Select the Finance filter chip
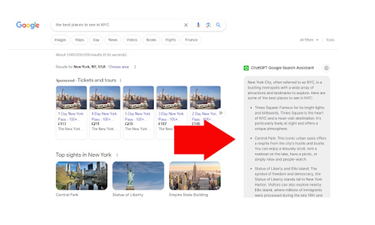This screenshot has width=375, height=225. [191, 40]
